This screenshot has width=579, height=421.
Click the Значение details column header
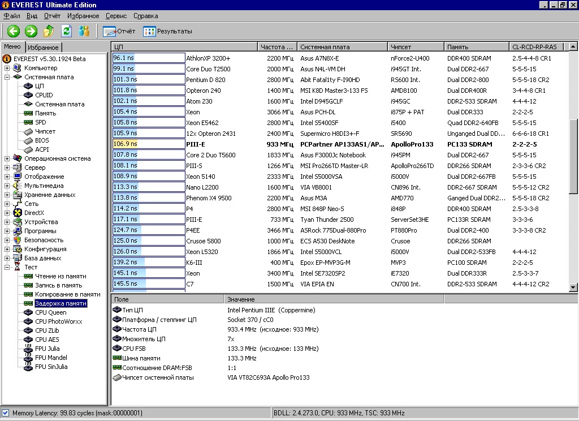pos(334,299)
